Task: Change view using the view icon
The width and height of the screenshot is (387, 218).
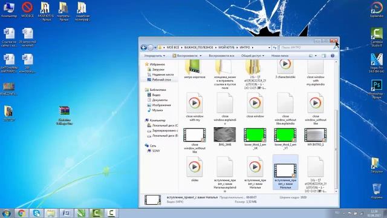Action: point(311,56)
